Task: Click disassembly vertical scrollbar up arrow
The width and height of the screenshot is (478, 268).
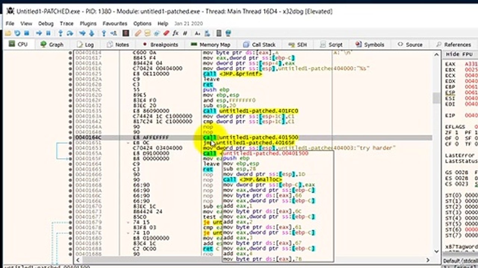Action: click(436, 54)
